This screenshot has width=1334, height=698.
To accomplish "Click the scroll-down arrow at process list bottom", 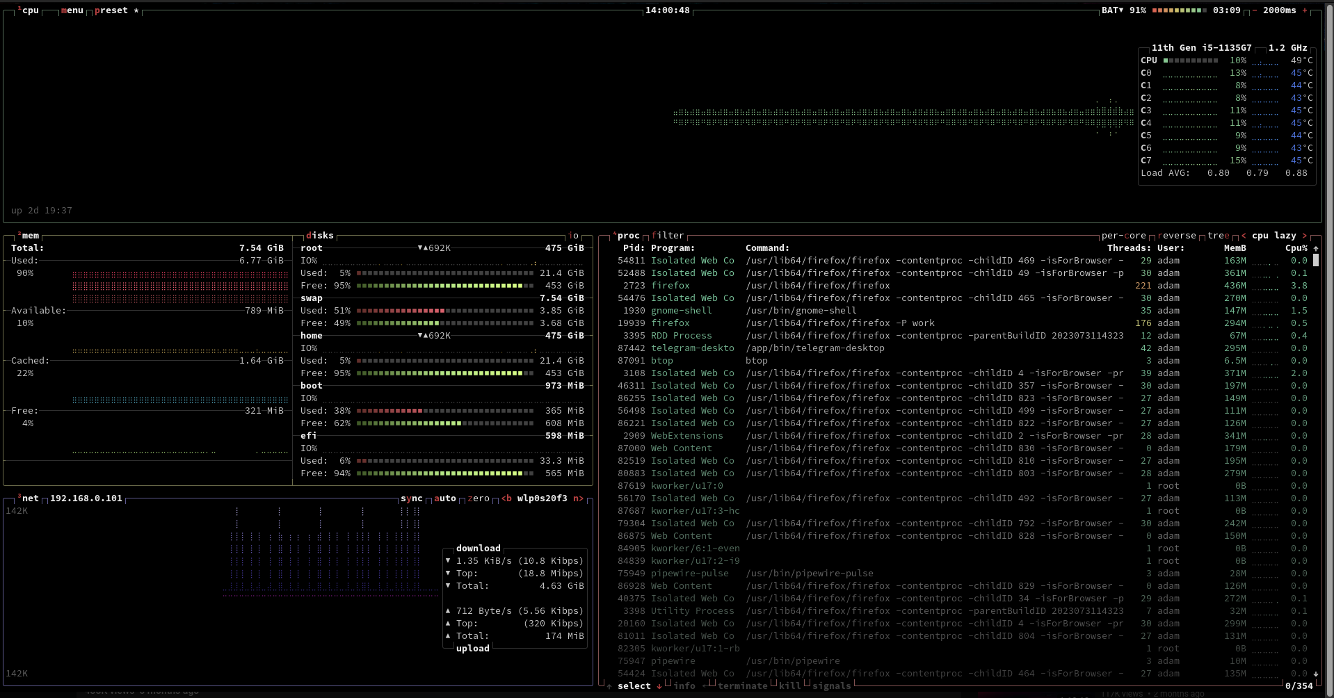I will pos(1316,674).
